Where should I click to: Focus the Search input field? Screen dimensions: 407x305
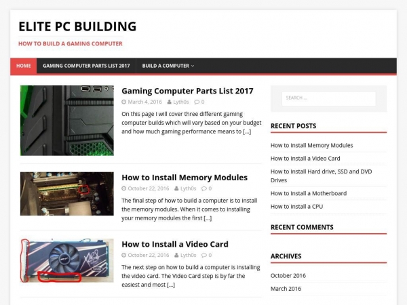click(x=328, y=98)
